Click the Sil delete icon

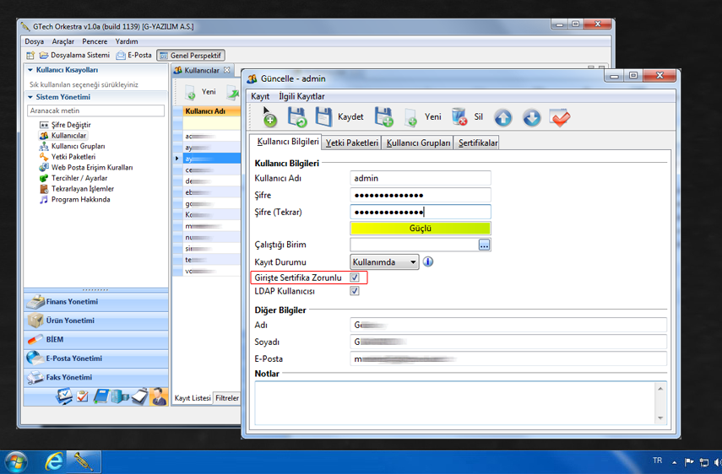(459, 117)
